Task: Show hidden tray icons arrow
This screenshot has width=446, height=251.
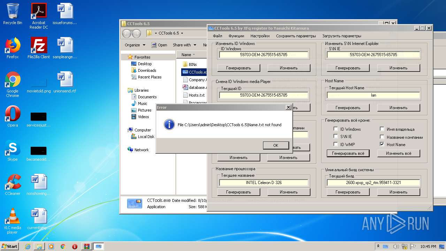Action: click(378, 246)
